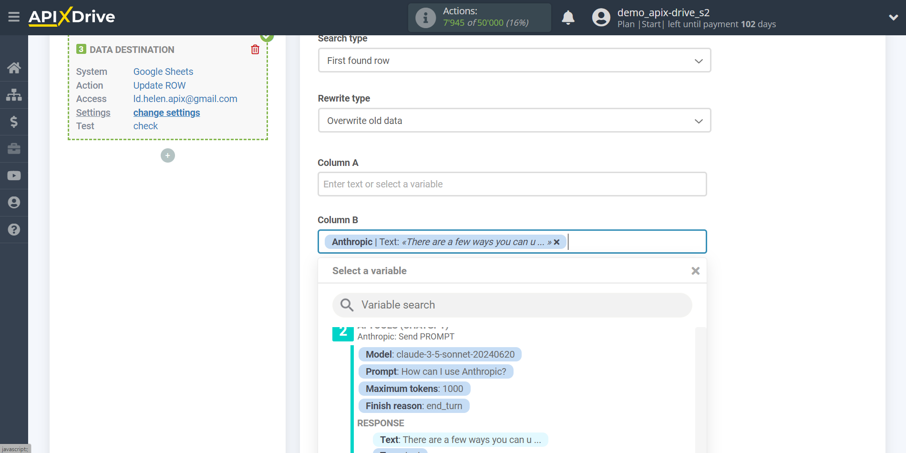Open the profile icon in the sidebar
Image resolution: width=906 pixels, height=453 pixels.
coord(14,203)
